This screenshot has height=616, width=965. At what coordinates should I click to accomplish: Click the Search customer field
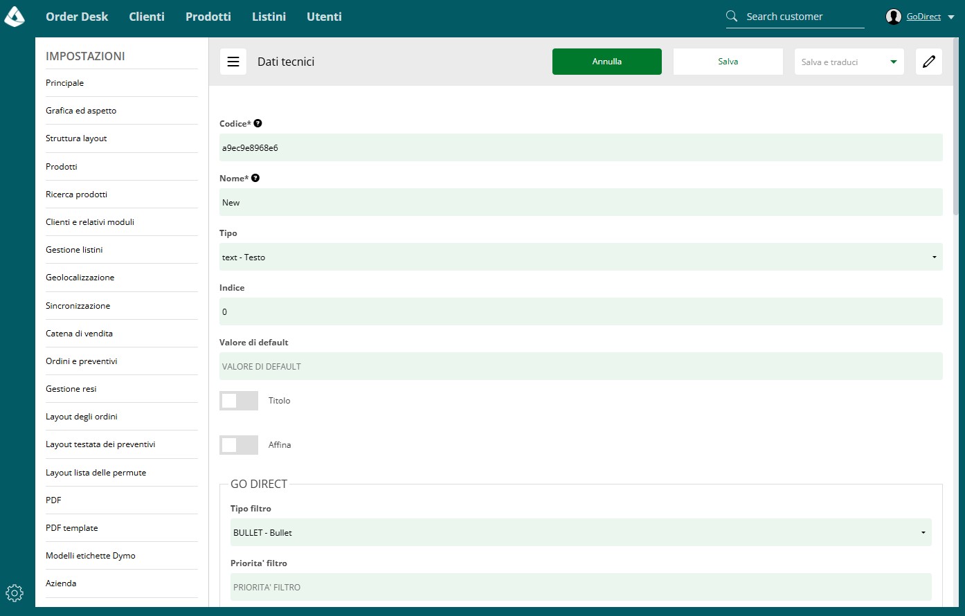(x=804, y=17)
